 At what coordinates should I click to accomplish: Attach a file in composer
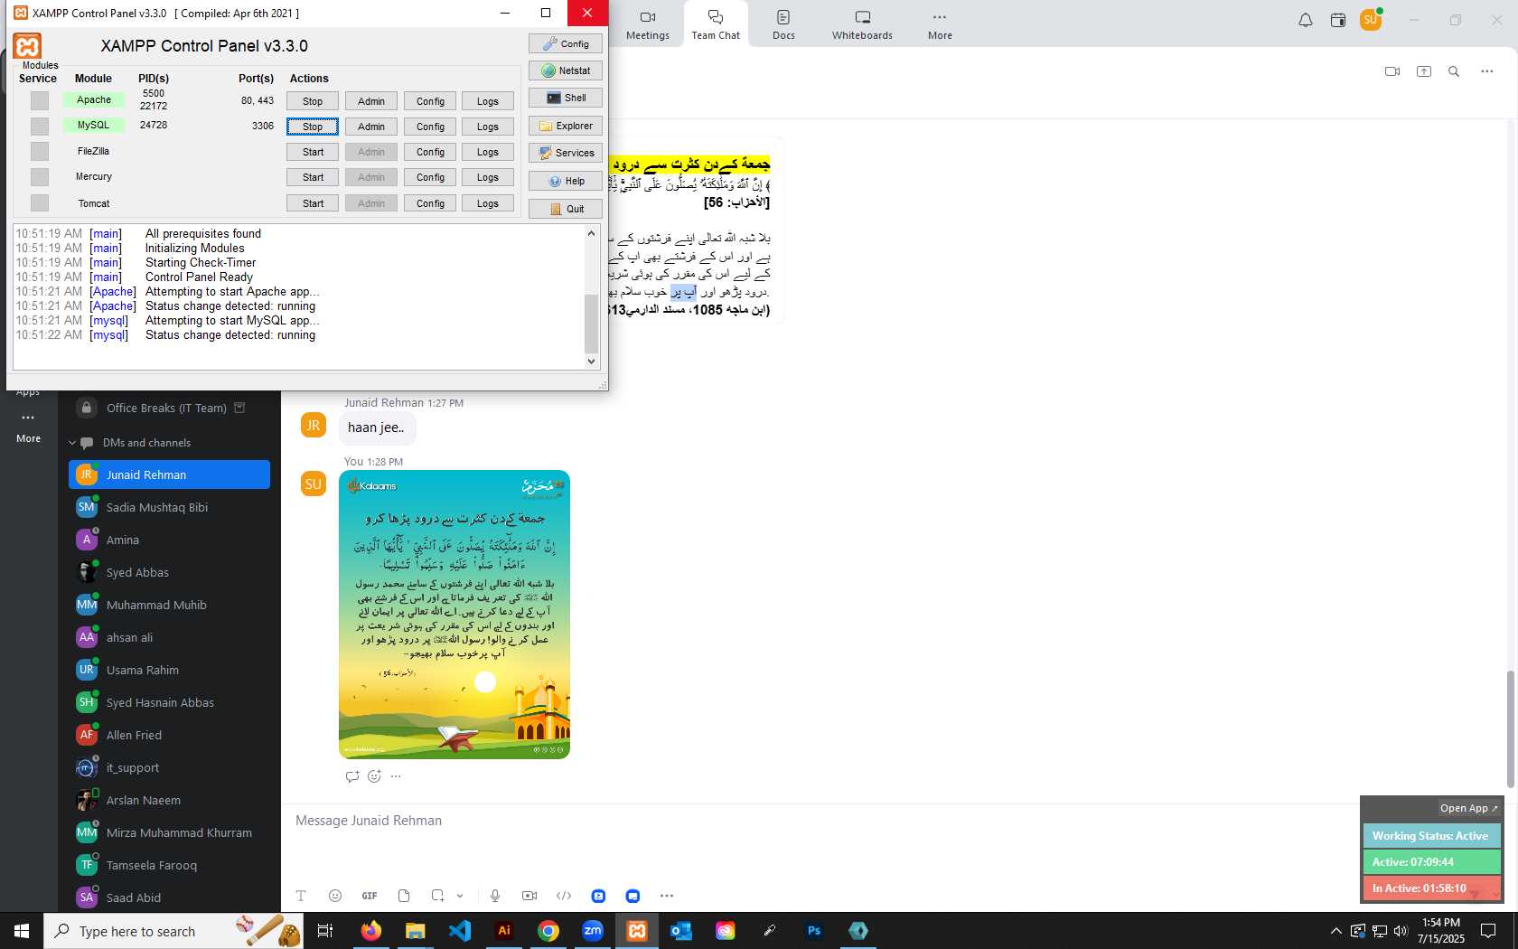[x=404, y=896]
